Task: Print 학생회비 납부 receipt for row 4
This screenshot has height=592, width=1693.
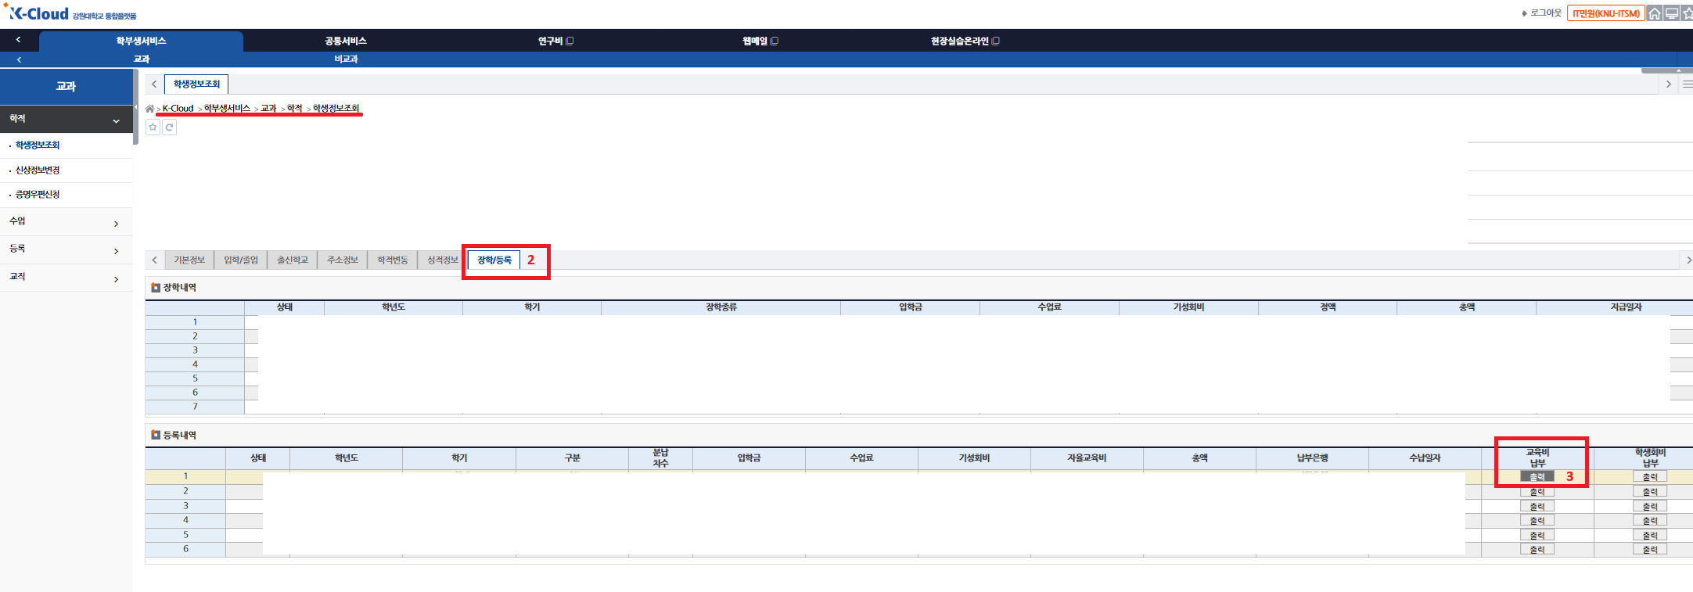Action: 1649,521
